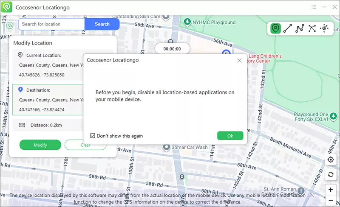This screenshot has height=207, width=340.
Task: Click the current coordinates 40.745826, -73.825850
Action: 42,75
